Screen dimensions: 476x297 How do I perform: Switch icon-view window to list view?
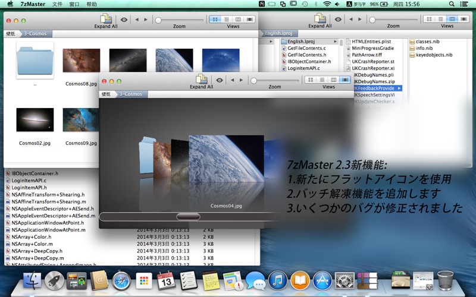coord(227,20)
